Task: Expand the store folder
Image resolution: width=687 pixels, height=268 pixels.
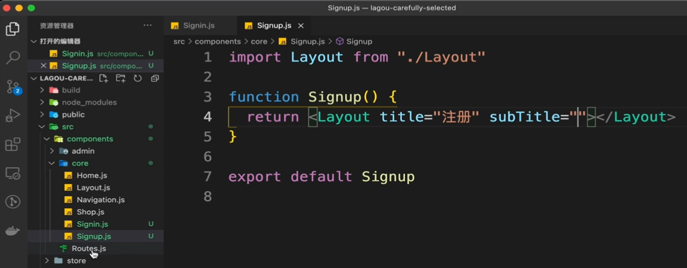Action: point(47,261)
